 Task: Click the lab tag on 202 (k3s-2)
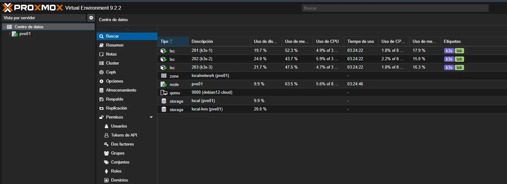459,59
